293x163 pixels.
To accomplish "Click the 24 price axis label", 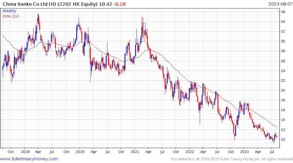I will coord(283,71).
